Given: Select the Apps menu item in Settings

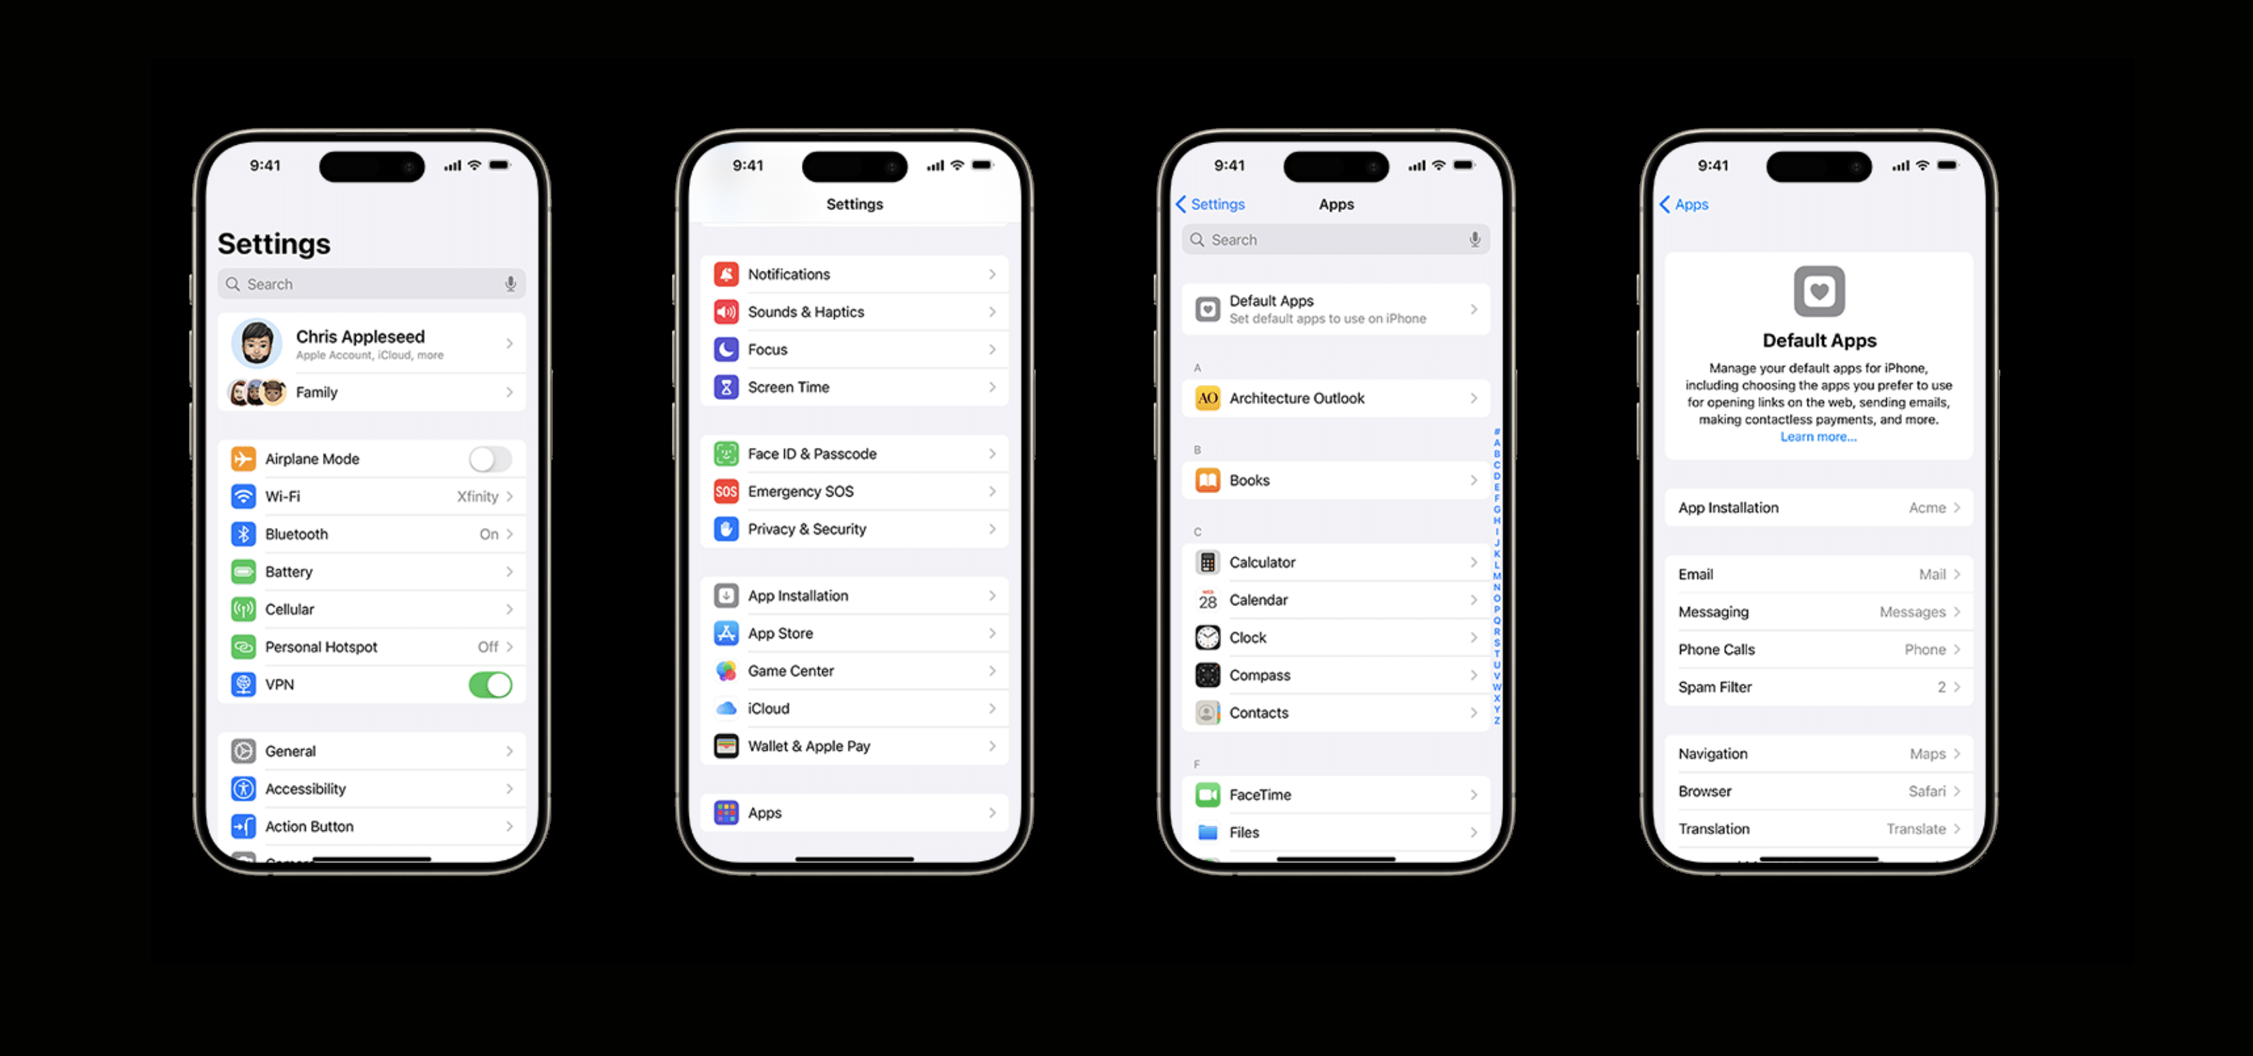Looking at the screenshot, I should [853, 812].
